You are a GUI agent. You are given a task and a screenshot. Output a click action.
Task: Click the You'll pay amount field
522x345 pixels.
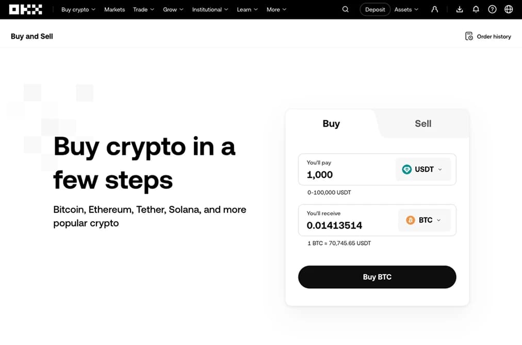pos(346,175)
